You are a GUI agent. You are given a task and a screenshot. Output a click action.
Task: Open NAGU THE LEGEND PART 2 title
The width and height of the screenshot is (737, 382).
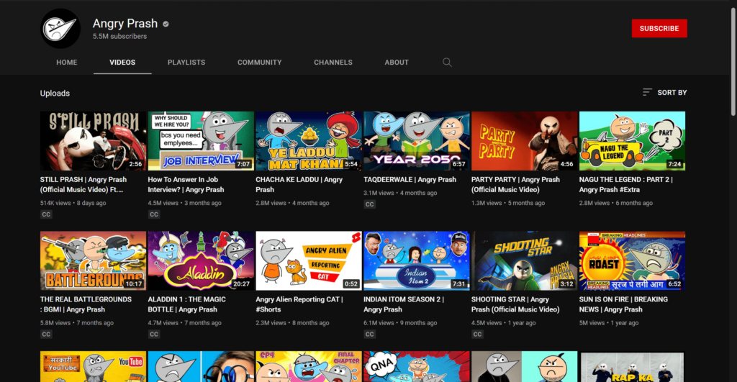point(625,185)
